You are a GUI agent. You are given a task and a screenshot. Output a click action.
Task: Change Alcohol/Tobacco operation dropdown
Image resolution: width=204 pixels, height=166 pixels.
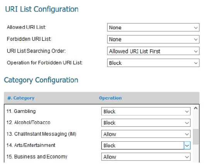146,122
